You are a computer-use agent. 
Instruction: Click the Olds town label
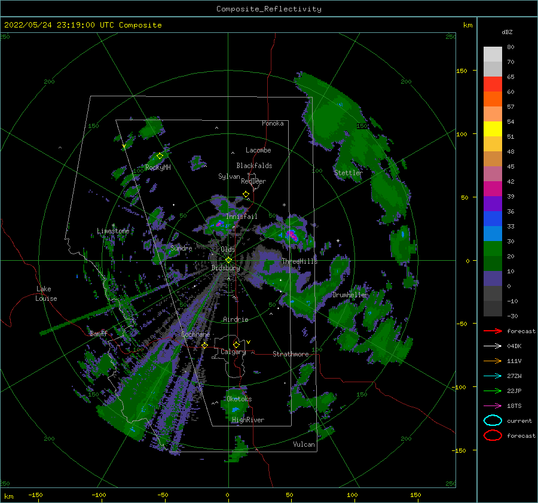[x=228, y=249]
